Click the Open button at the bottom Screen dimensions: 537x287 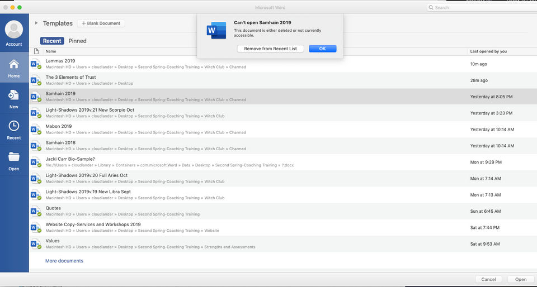(521, 279)
